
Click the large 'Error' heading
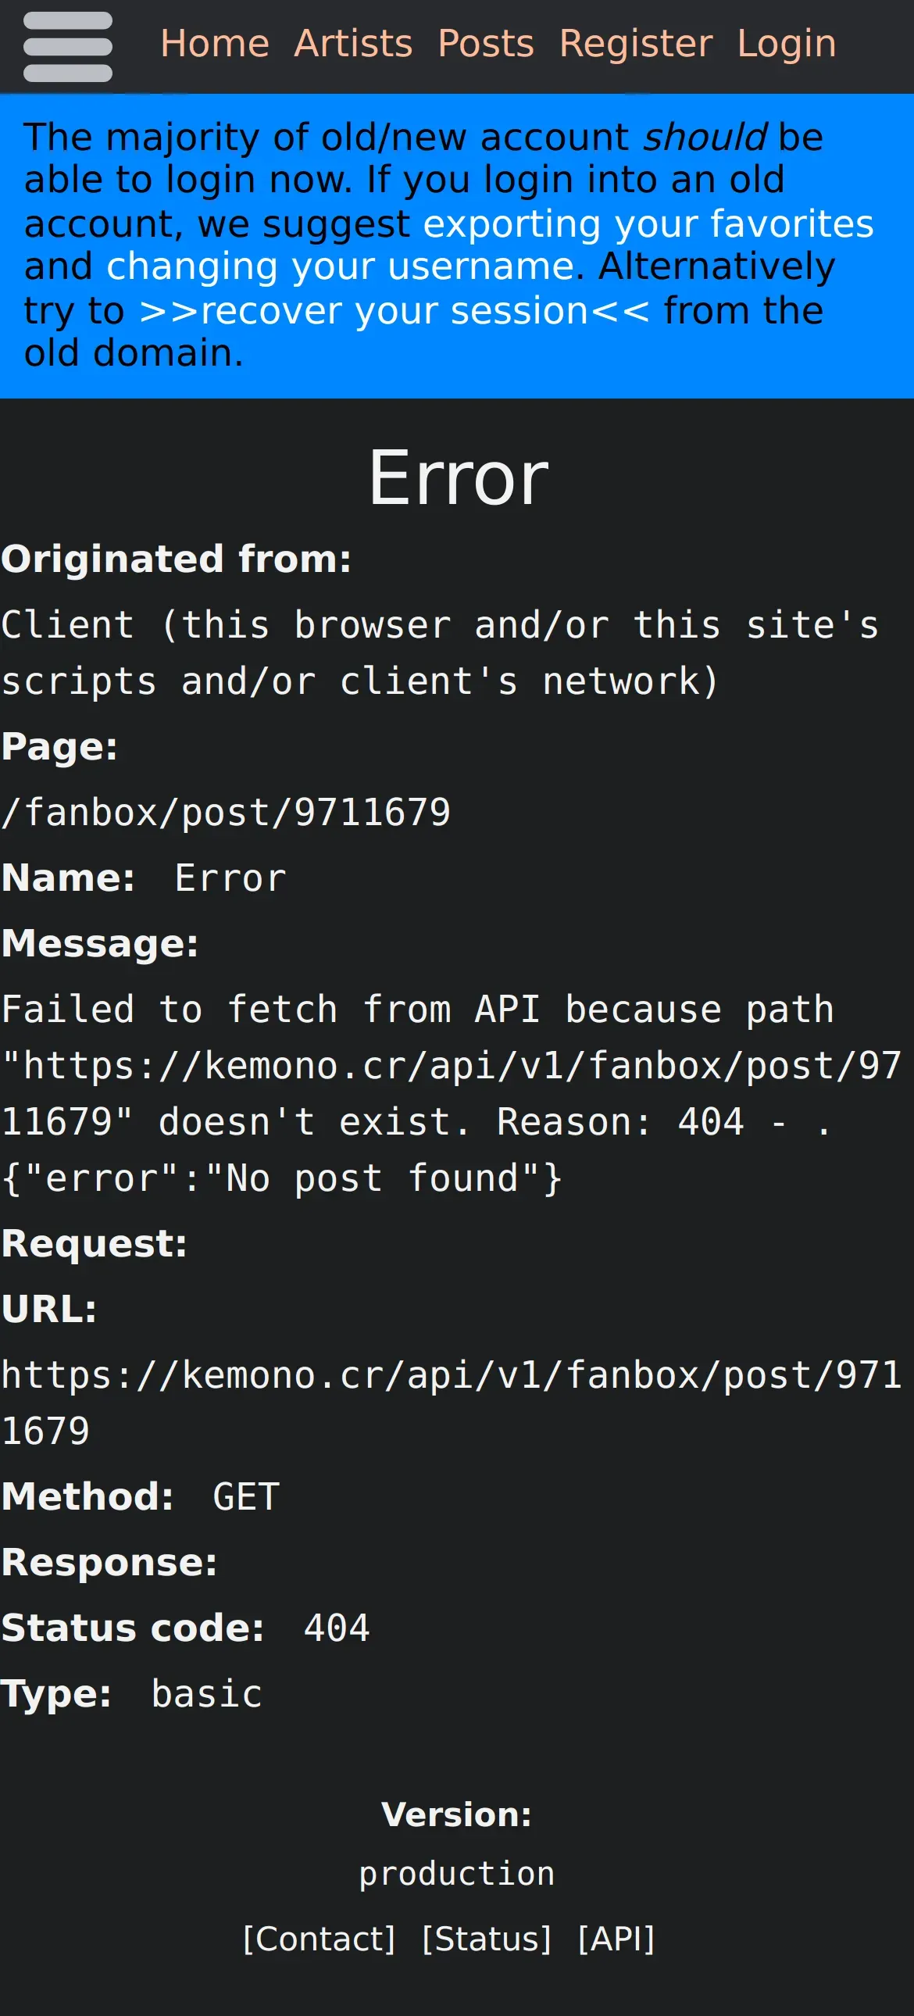click(x=458, y=478)
